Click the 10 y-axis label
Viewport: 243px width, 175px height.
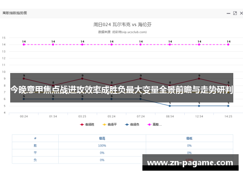tap(4, 72)
